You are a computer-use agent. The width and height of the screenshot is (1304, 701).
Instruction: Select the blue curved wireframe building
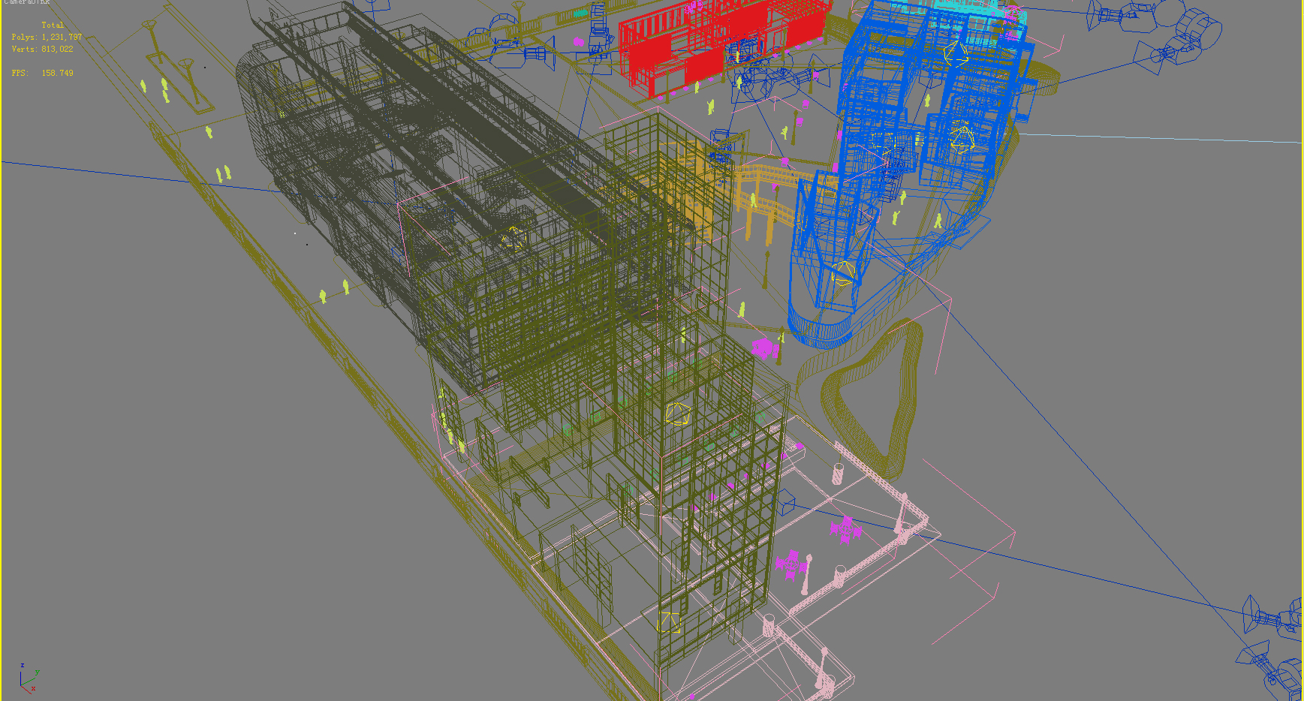pyautogui.click(x=912, y=173)
